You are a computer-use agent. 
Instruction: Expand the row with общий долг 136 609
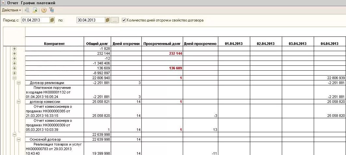coord(15,68)
